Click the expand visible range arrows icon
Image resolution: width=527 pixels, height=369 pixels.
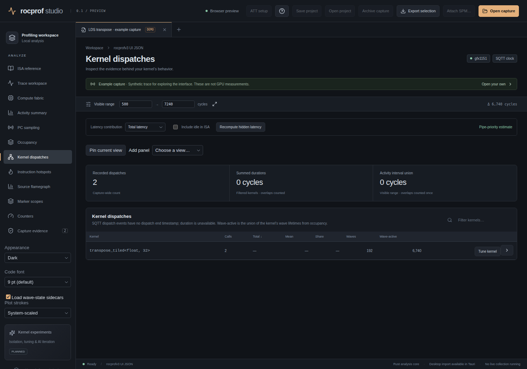[x=215, y=104]
